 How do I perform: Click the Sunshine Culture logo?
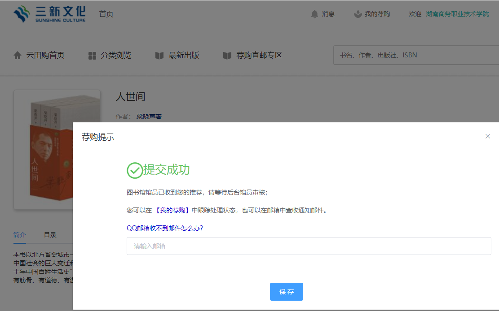pos(49,14)
